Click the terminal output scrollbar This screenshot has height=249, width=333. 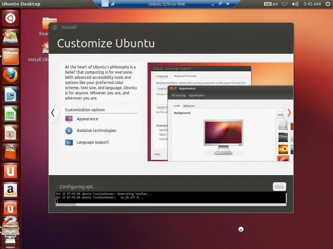tap(286, 198)
